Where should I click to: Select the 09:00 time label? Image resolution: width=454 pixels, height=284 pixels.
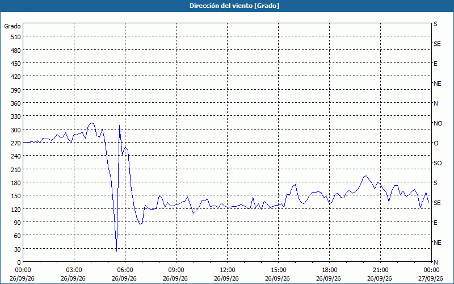pyautogui.click(x=176, y=270)
